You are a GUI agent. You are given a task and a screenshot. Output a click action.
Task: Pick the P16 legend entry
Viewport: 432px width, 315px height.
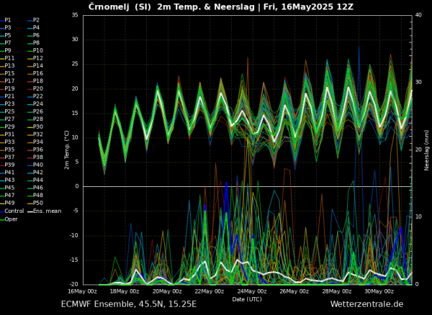[35, 73]
